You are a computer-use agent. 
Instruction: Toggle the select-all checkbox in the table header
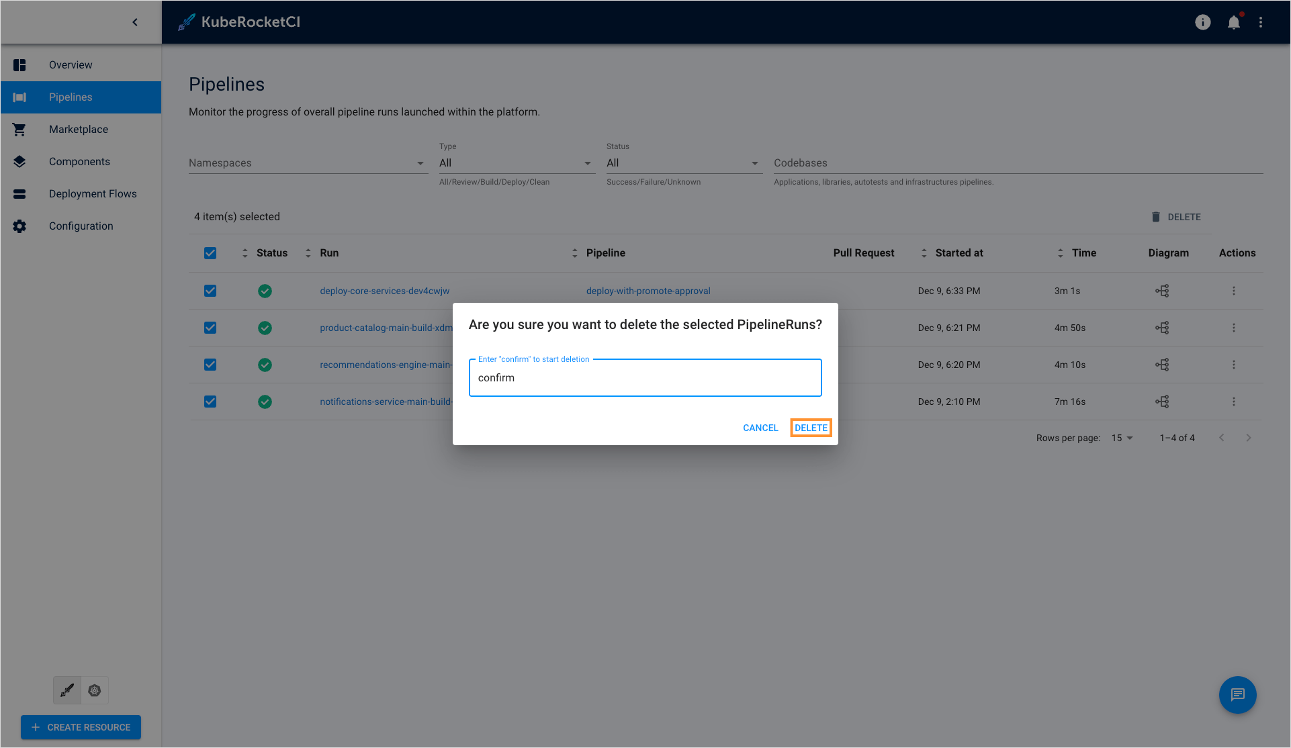pos(210,253)
